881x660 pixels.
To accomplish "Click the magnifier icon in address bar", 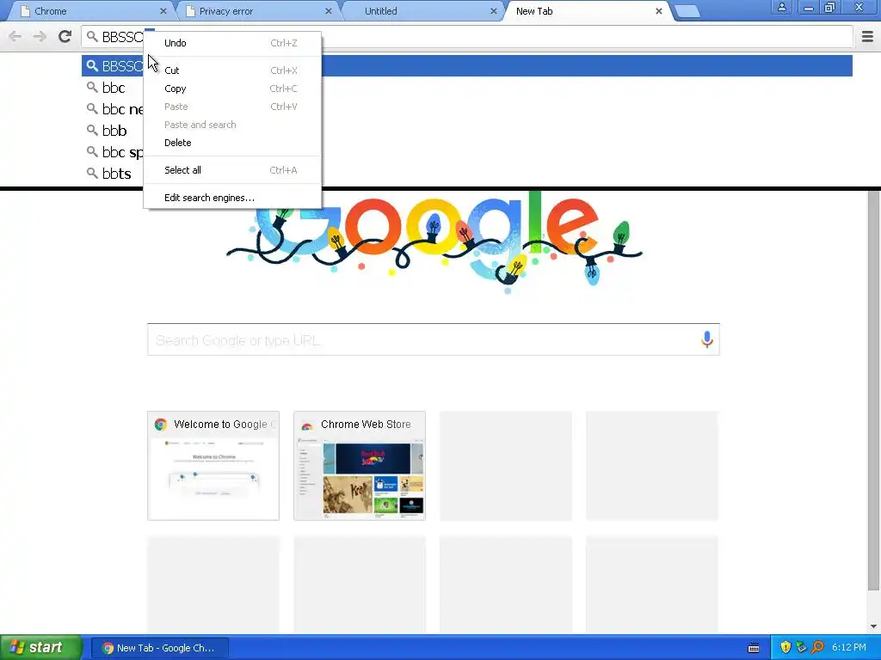I will tap(92, 36).
